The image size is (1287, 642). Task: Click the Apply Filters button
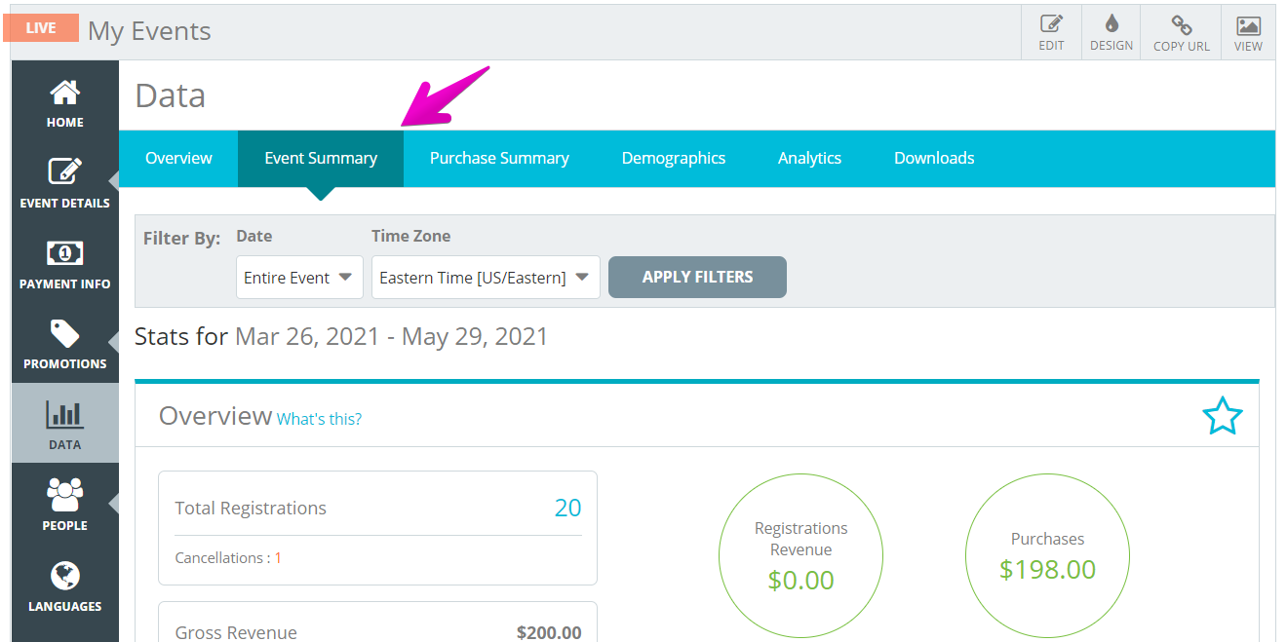tap(697, 277)
